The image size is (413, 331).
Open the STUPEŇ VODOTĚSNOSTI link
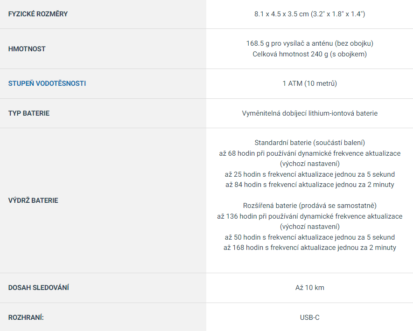point(47,83)
